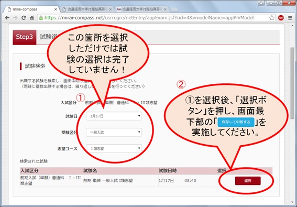Click the 試験検索 section heading
Viewport: 297px width, 207px height.
pos(35,66)
